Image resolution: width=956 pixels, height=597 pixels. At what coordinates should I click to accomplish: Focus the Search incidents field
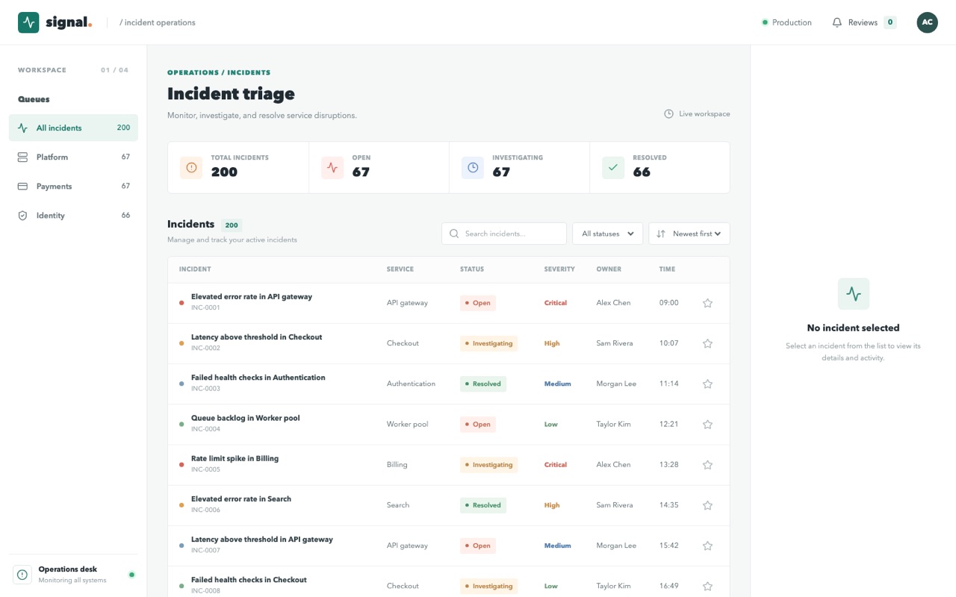[504, 234]
